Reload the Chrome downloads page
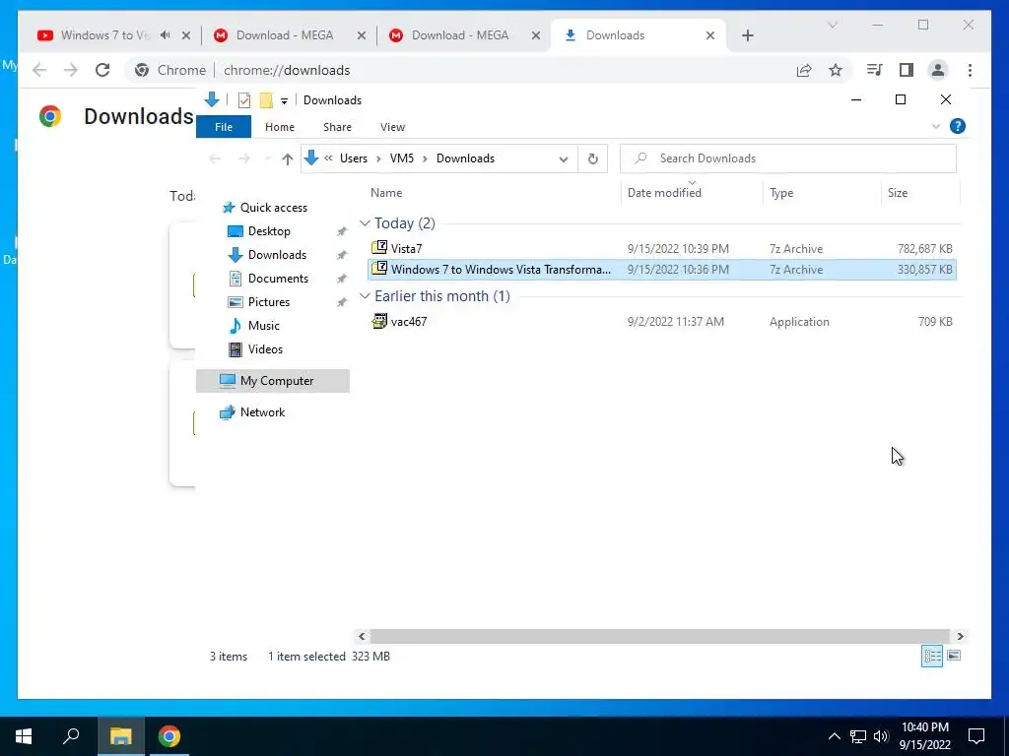Viewport: 1009px width, 756px height. coord(102,70)
